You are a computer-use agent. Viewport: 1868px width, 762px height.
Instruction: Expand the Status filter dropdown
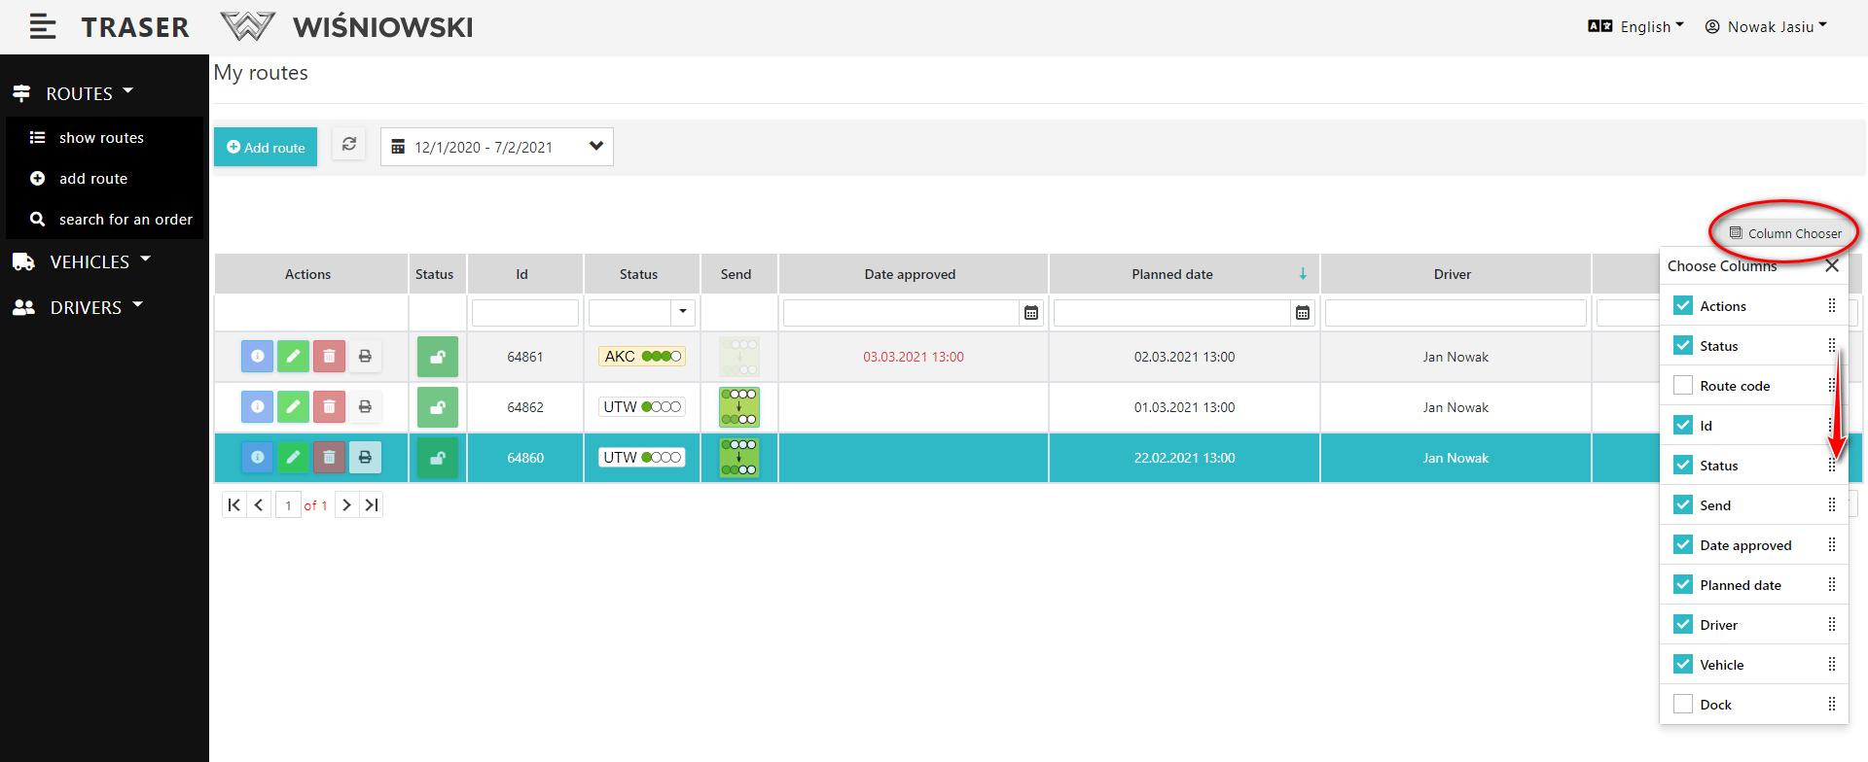[x=683, y=313]
